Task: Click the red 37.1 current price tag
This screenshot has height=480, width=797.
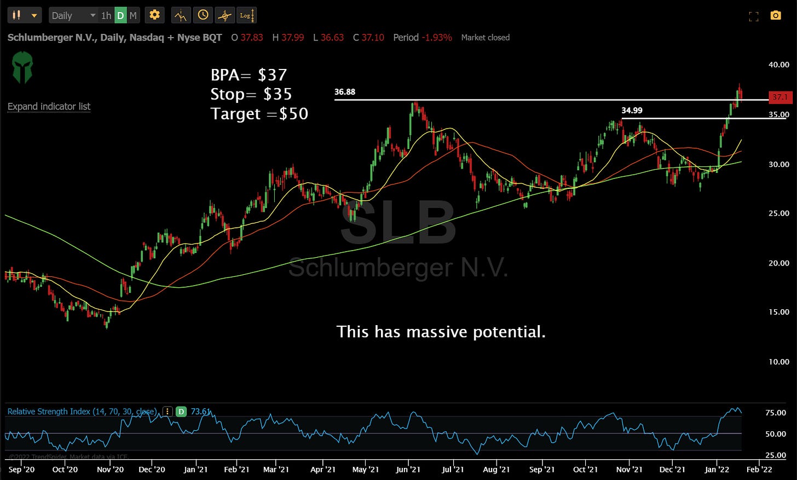Action: (779, 97)
